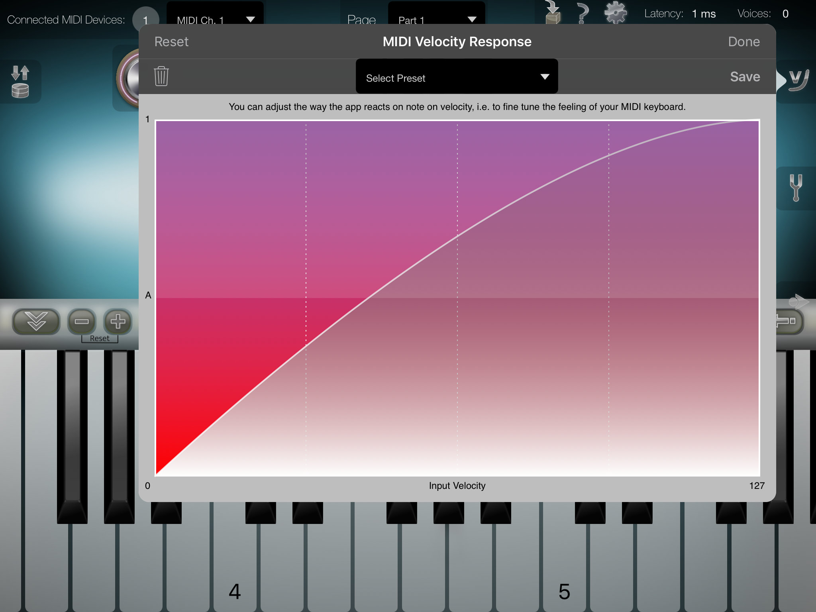Click the trash delete preset icon

coord(161,76)
